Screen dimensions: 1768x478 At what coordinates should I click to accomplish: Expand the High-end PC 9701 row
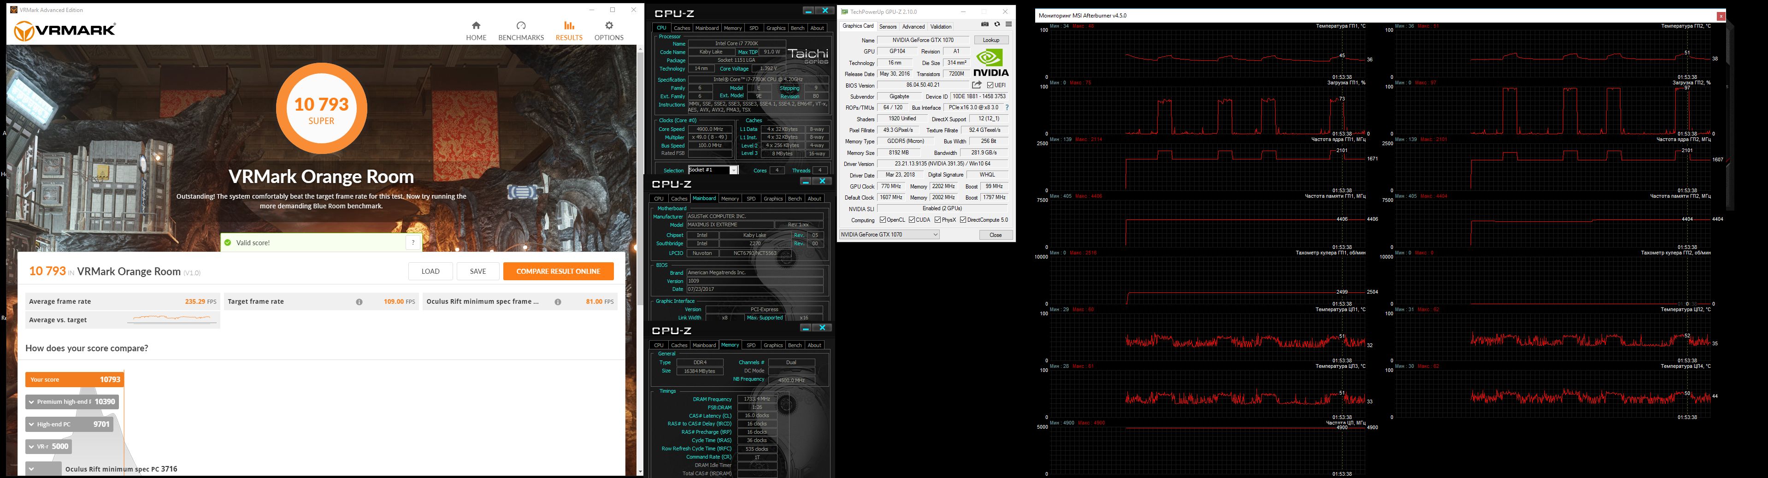[69, 425]
